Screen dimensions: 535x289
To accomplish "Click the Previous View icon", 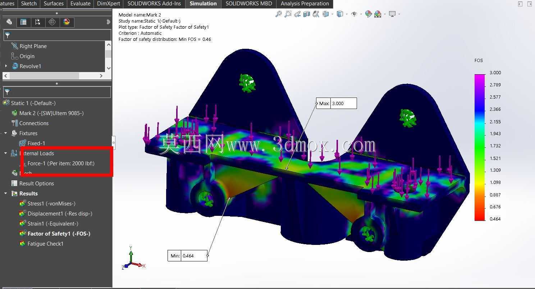I will [297, 14].
